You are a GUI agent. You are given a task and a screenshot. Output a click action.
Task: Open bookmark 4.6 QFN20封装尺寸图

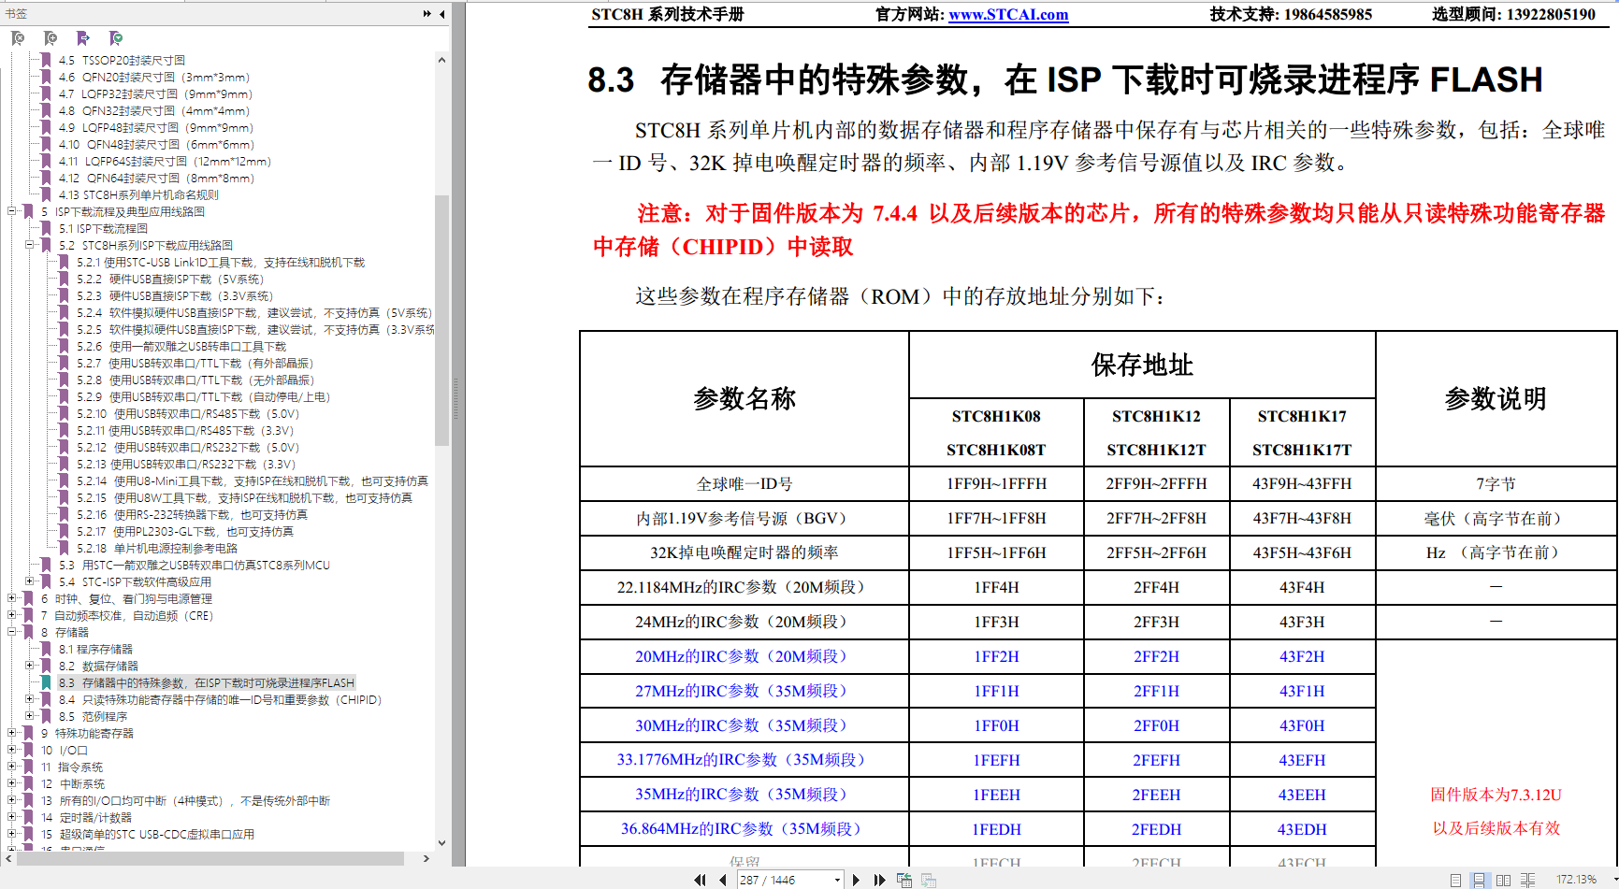tap(154, 77)
